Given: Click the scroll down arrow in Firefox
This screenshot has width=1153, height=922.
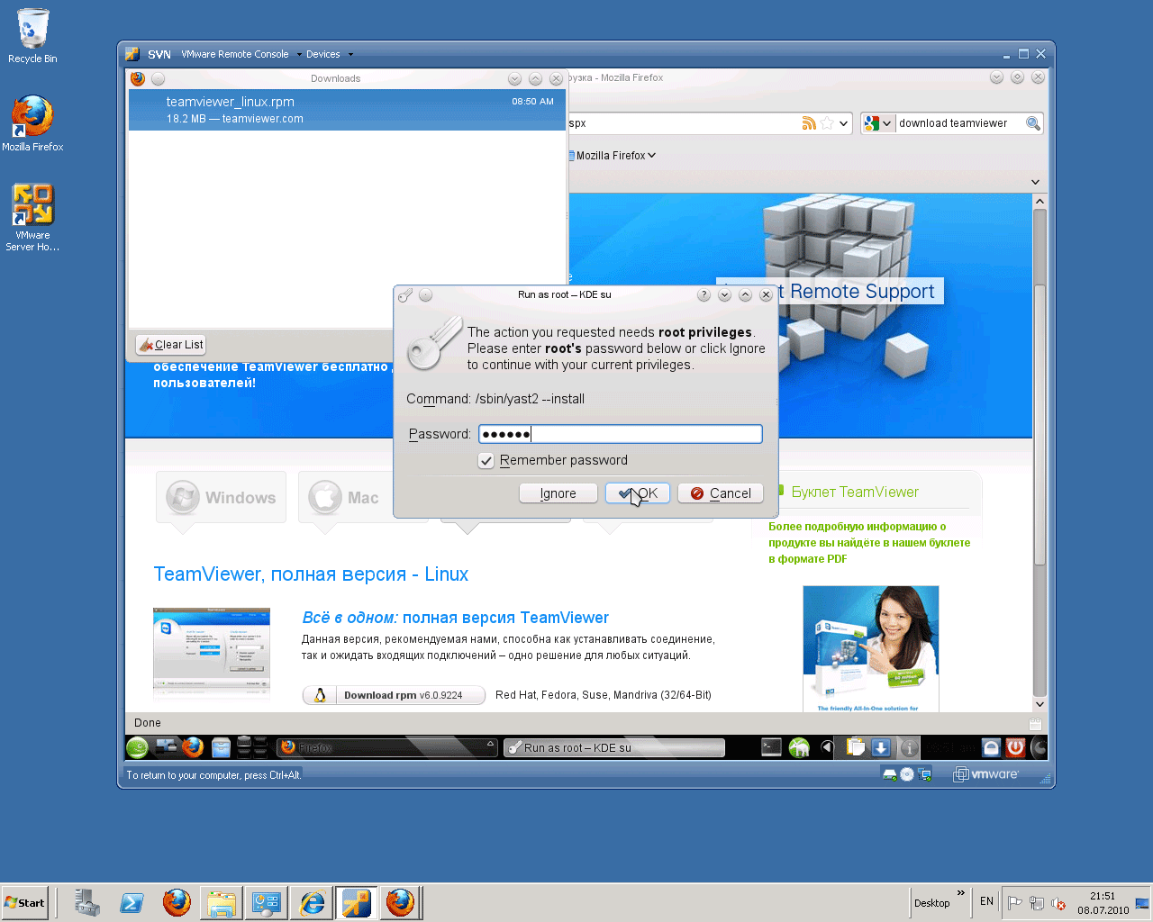Looking at the screenshot, I should pyautogui.click(x=1040, y=704).
